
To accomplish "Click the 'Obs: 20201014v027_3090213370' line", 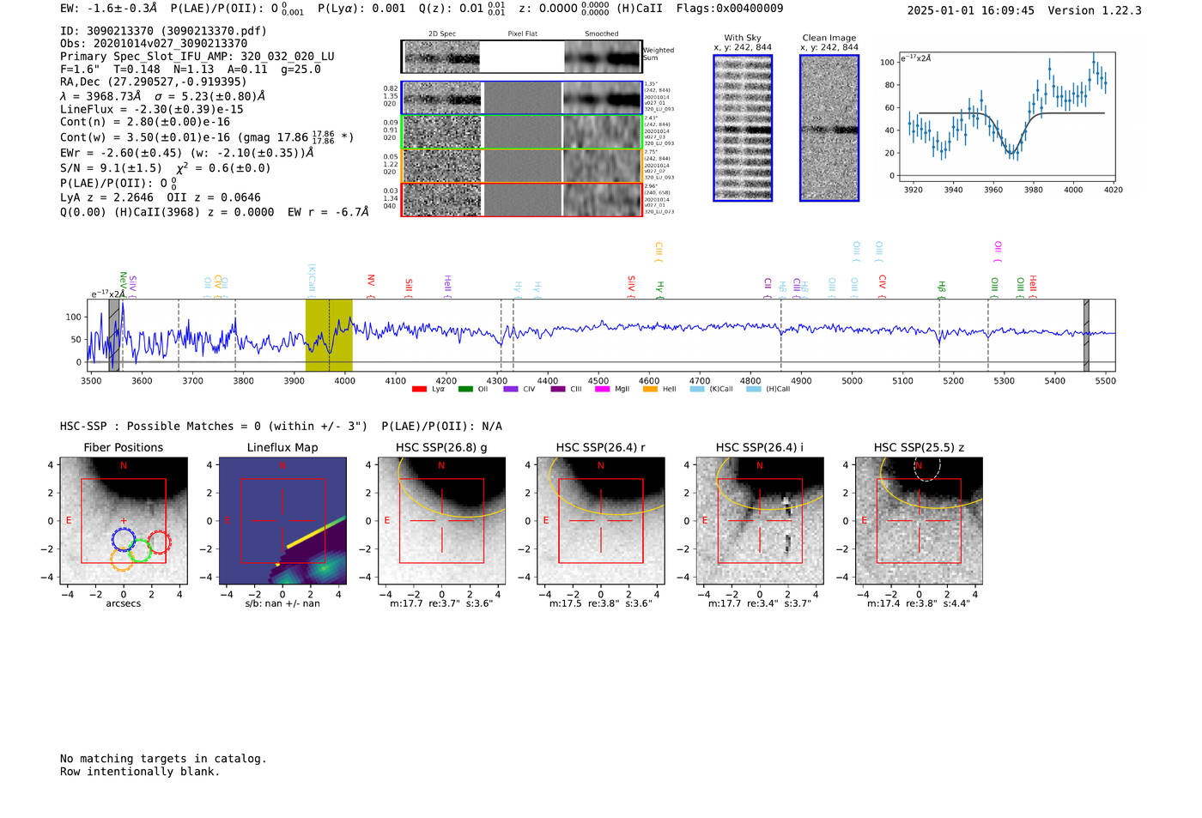I will (154, 43).
